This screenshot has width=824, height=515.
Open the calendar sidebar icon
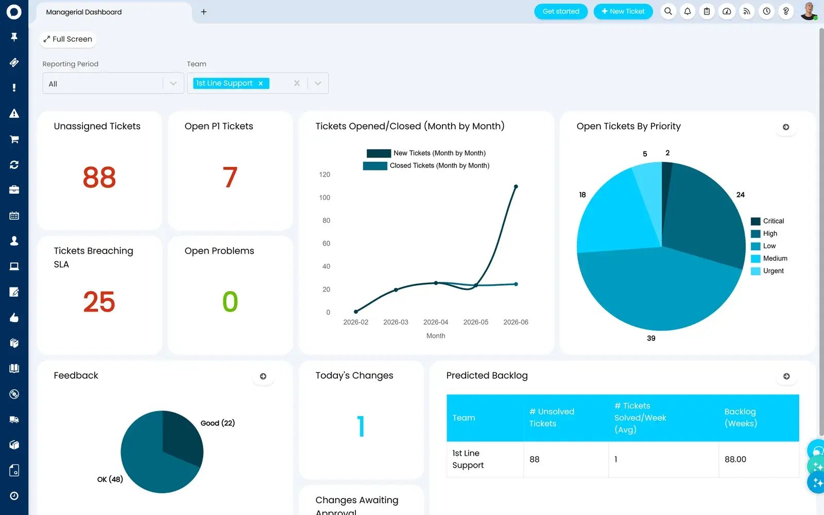click(14, 215)
